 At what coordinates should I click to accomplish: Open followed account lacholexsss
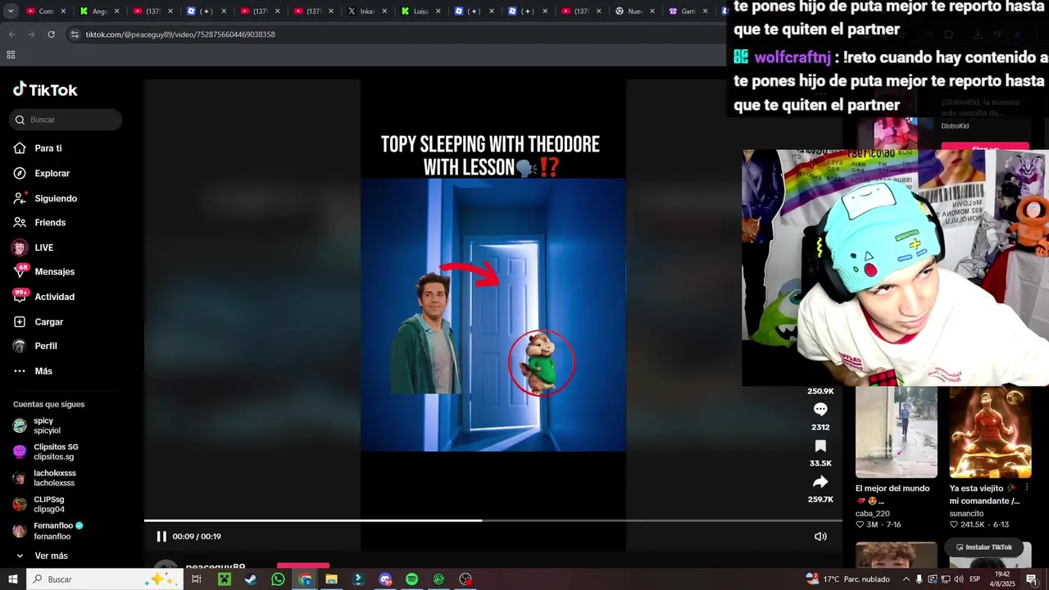point(44,478)
